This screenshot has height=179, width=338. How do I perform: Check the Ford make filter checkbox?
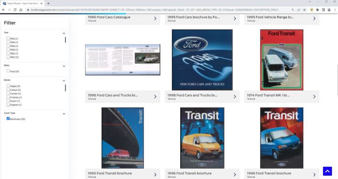pos(8,71)
